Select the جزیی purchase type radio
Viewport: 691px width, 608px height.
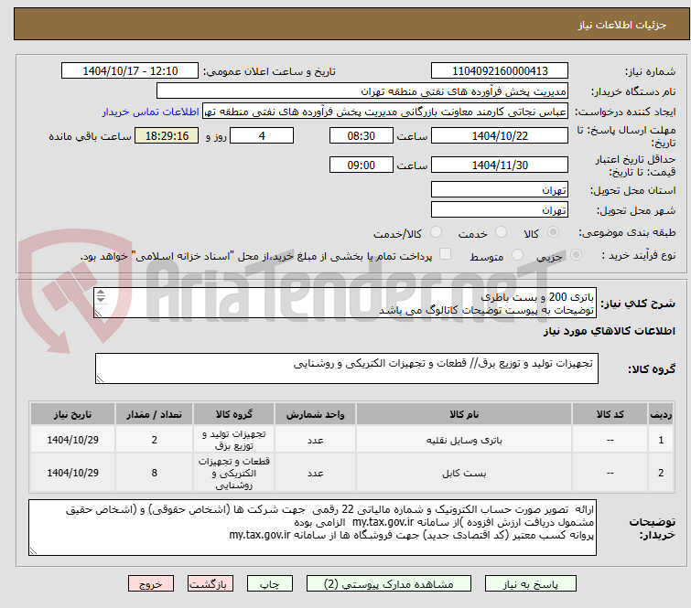tap(576, 255)
